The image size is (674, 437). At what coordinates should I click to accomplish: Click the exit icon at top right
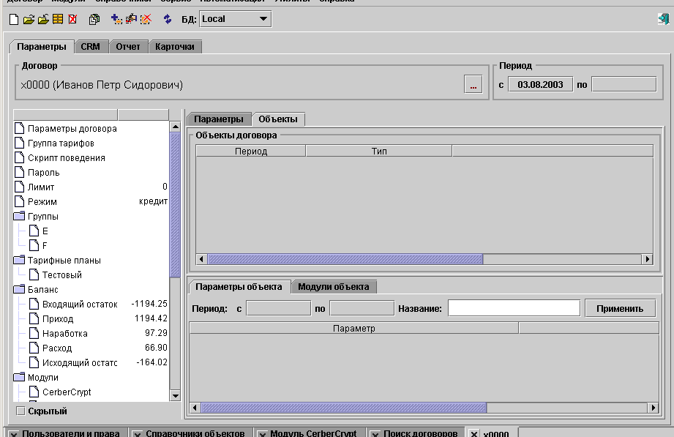coord(663,19)
